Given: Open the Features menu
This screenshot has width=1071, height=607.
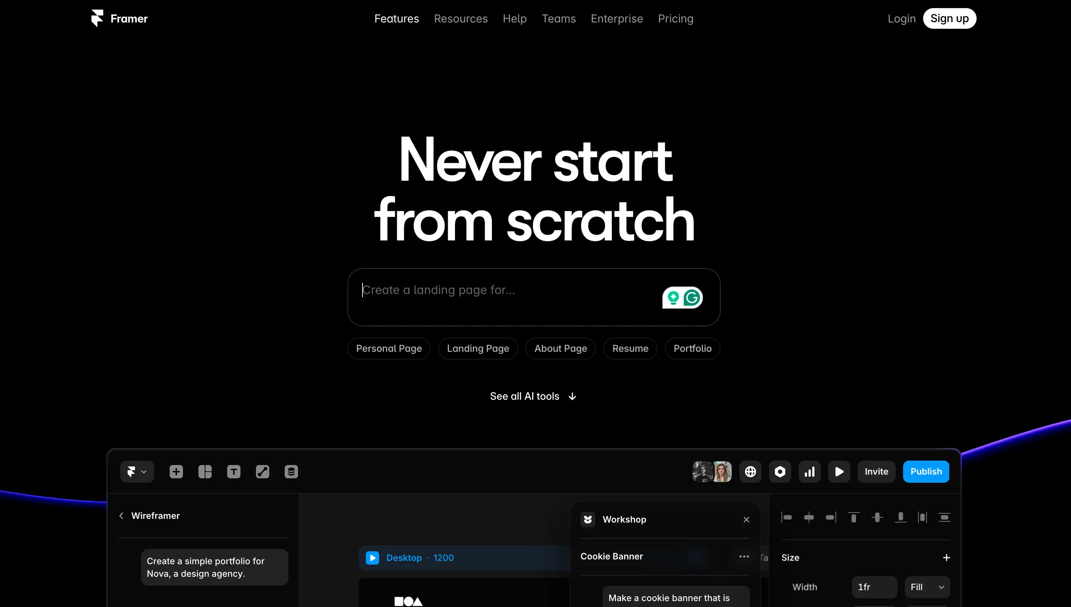Looking at the screenshot, I should click(396, 19).
